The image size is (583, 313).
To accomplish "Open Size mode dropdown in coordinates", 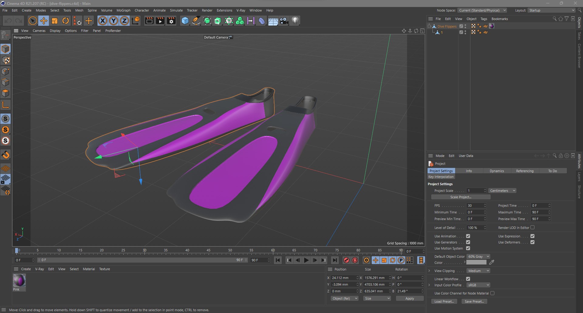I will [x=377, y=298].
